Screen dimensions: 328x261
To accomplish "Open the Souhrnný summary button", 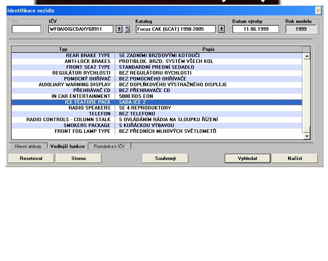I will tap(166, 158).
